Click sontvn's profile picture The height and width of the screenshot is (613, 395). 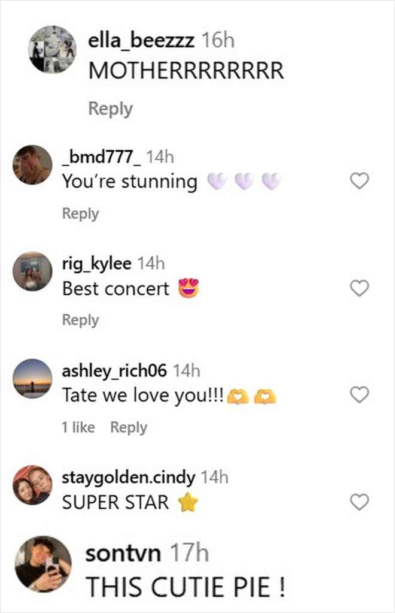[x=43, y=564]
